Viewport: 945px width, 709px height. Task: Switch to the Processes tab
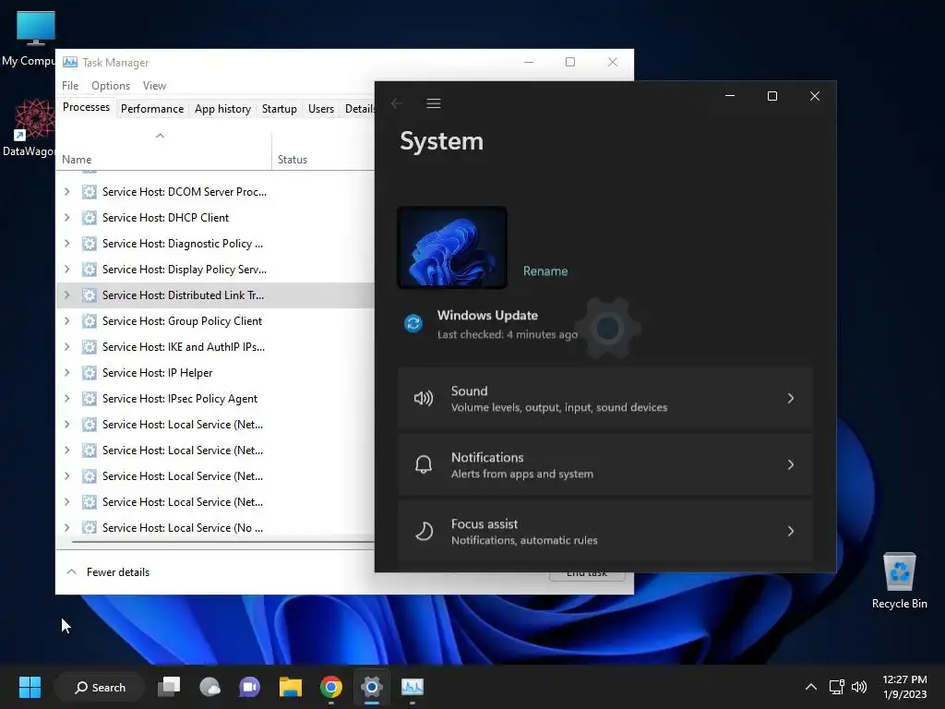click(x=86, y=107)
